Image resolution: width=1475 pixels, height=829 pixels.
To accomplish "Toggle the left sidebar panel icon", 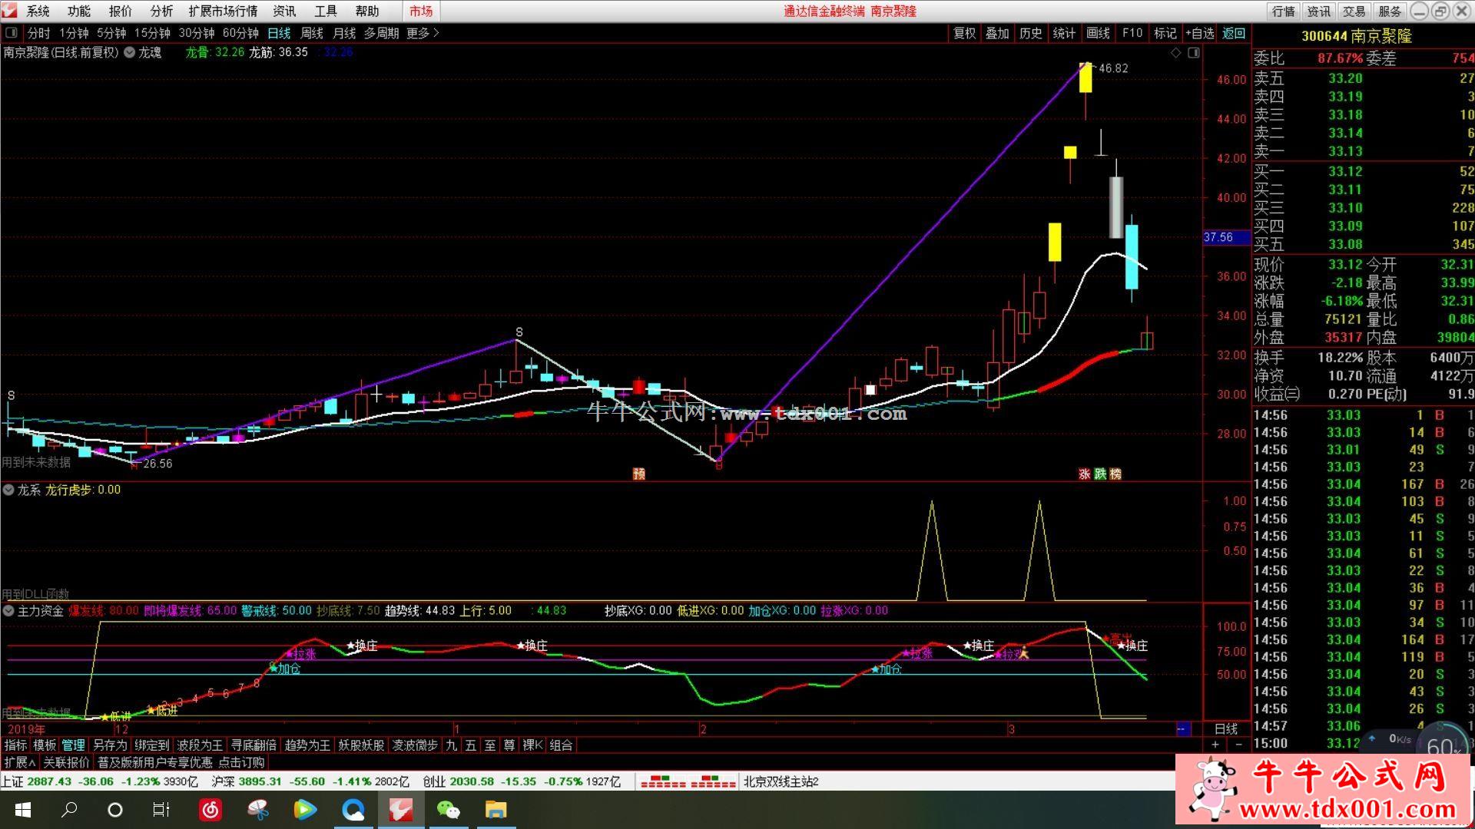I will (x=12, y=33).
